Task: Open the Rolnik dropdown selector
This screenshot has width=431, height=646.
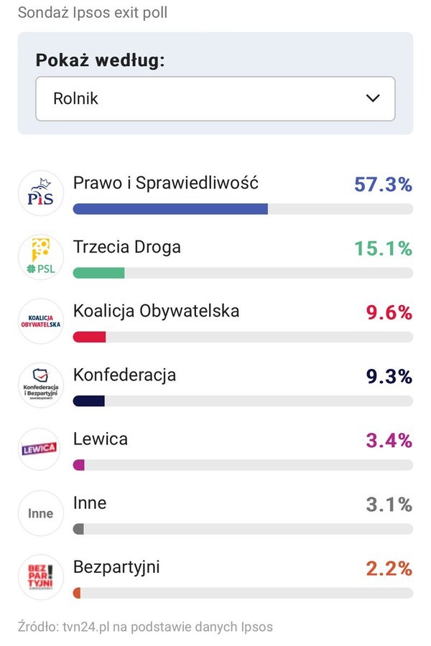Action: coord(215,98)
